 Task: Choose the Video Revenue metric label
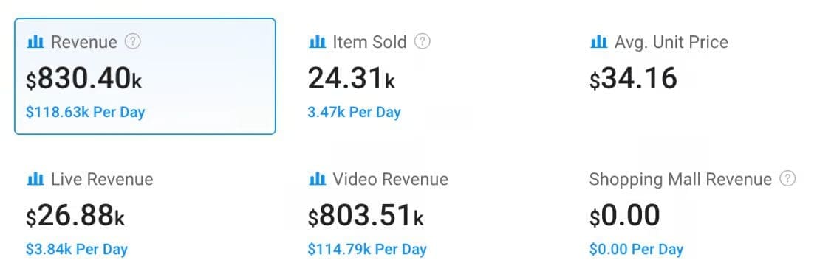[391, 180]
